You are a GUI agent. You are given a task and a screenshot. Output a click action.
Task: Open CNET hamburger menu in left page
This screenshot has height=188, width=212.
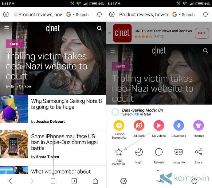pos(7,28)
